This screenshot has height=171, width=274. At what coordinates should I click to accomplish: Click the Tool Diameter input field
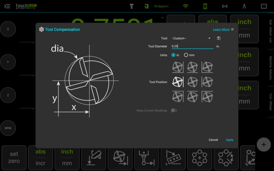pos(192,46)
